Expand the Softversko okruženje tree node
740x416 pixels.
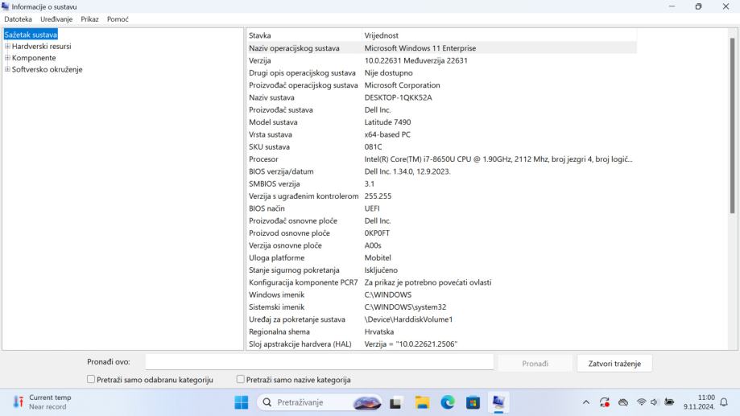(x=7, y=69)
